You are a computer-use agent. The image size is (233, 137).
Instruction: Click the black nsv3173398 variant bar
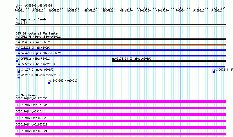[169, 61]
